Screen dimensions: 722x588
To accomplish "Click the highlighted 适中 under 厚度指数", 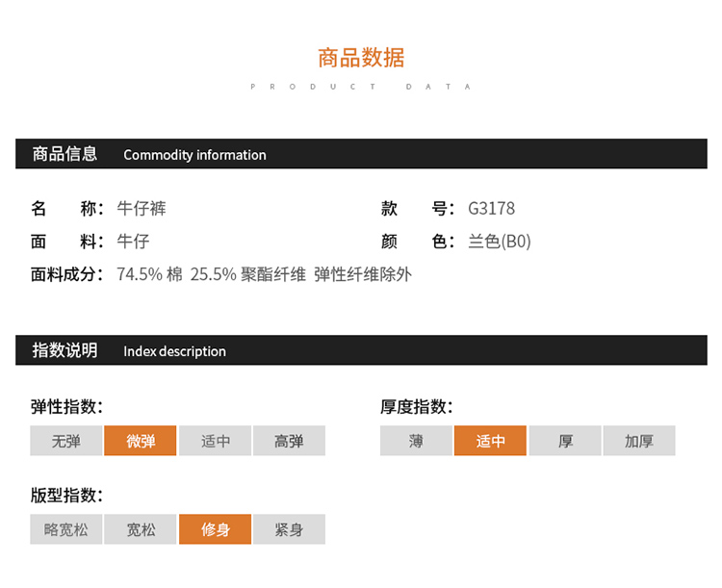I will 490,441.
